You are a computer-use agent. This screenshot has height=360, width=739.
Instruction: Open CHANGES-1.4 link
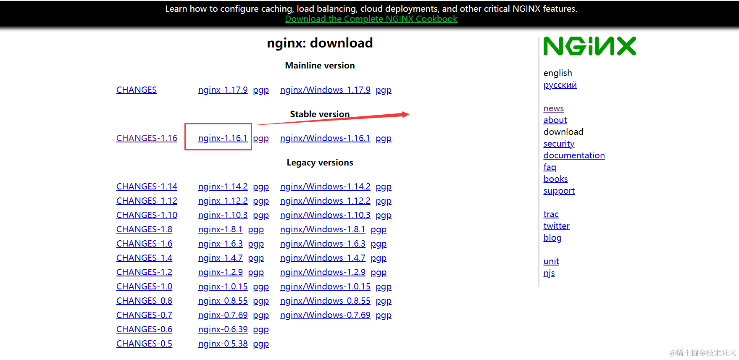pos(144,258)
